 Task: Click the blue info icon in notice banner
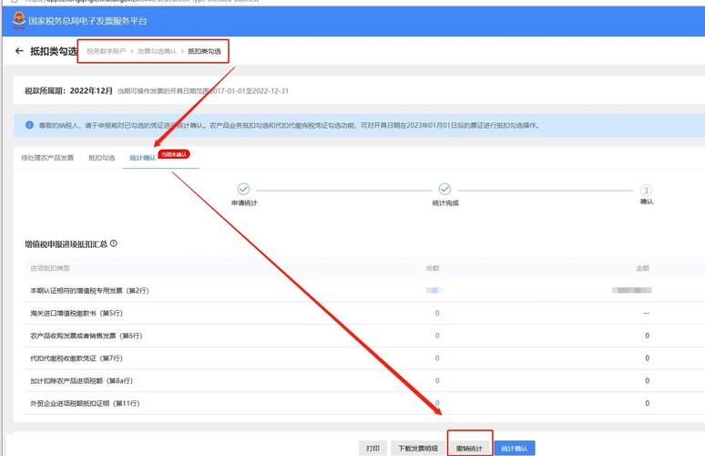30,125
